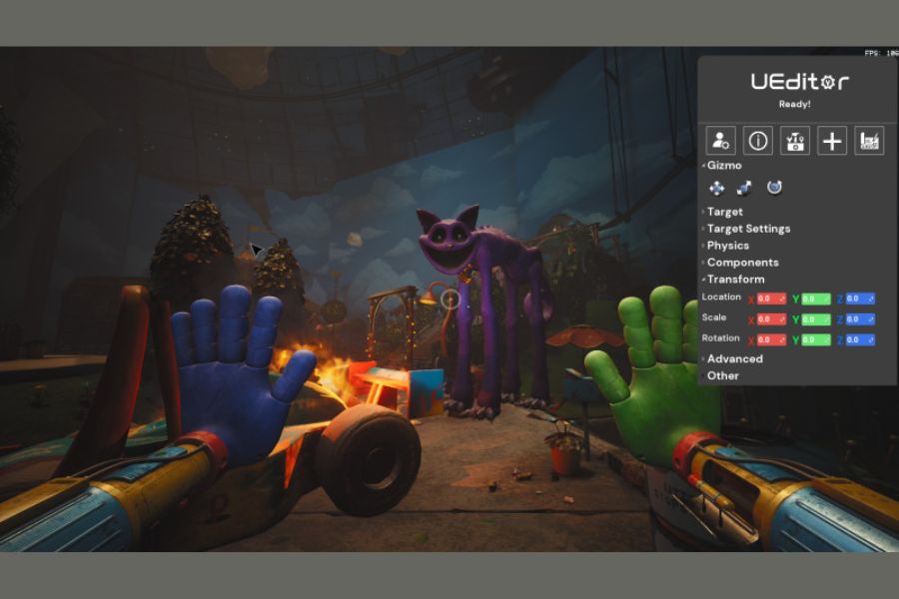Click the Location Y value field
The width and height of the screenshot is (899, 599).
(x=816, y=299)
